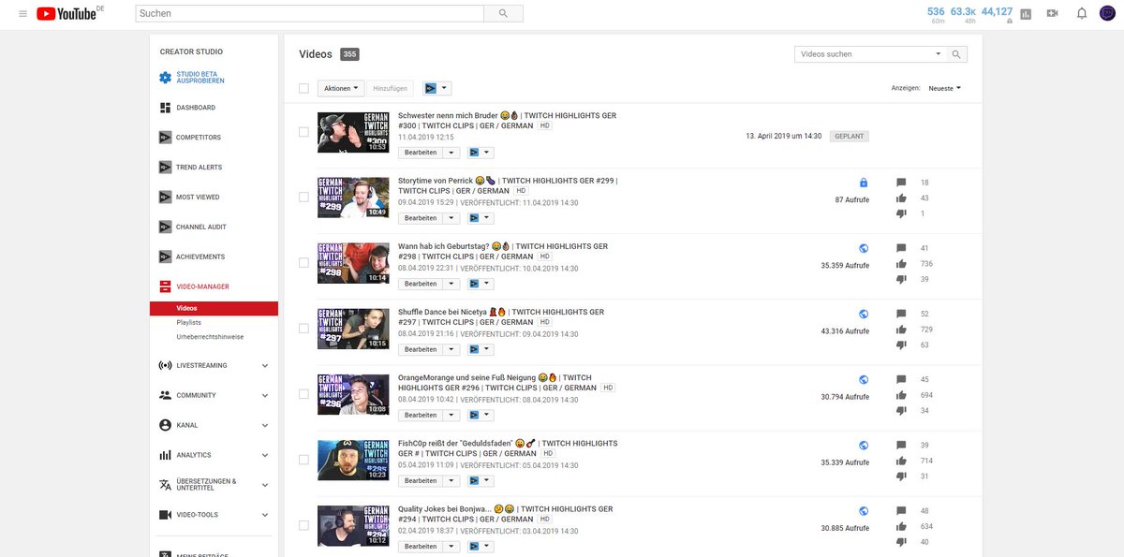Open Most Viewed in sidebar
Screen dimensions: 1124x557
click(x=198, y=198)
